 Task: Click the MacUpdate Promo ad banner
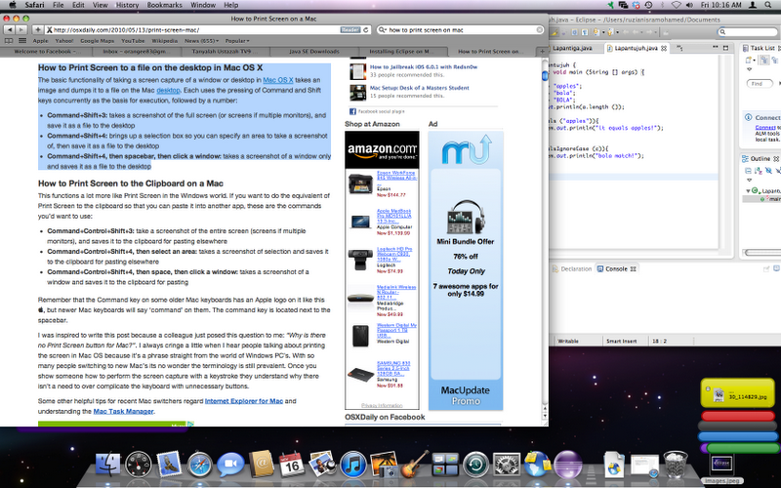click(x=466, y=270)
